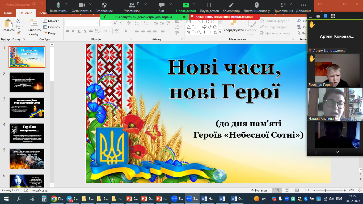Open the font color A swatch
363x204 pixels.
(x=125, y=31)
